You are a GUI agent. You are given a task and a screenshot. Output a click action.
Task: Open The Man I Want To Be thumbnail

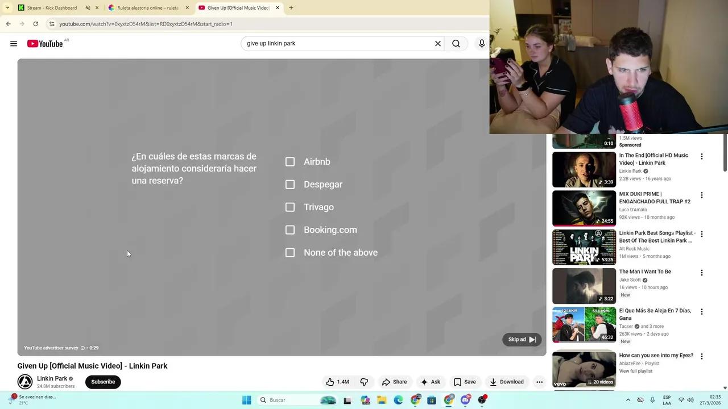click(584, 286)
